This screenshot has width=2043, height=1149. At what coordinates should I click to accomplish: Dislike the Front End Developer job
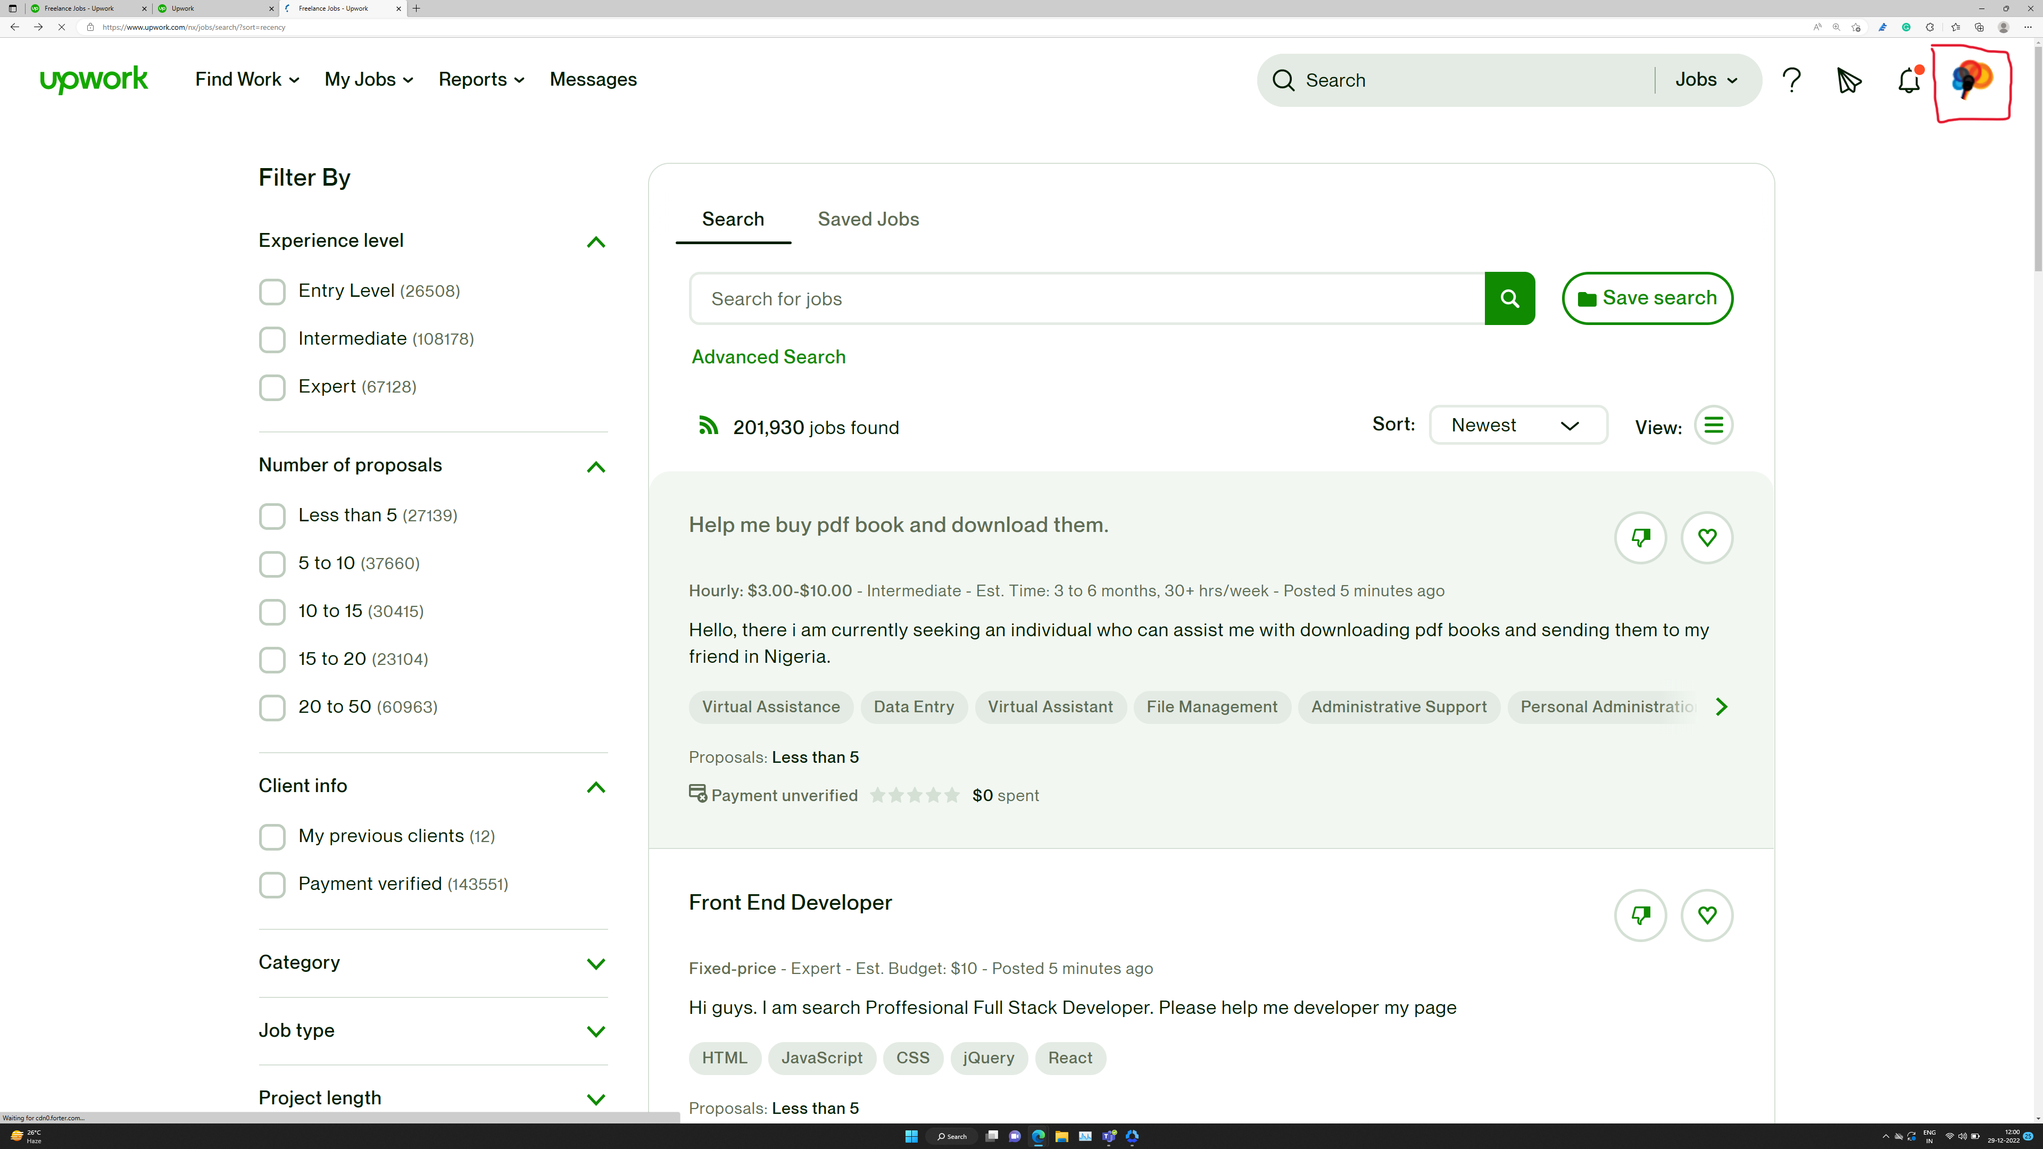pyautogui.click(x=1640, y=915)
